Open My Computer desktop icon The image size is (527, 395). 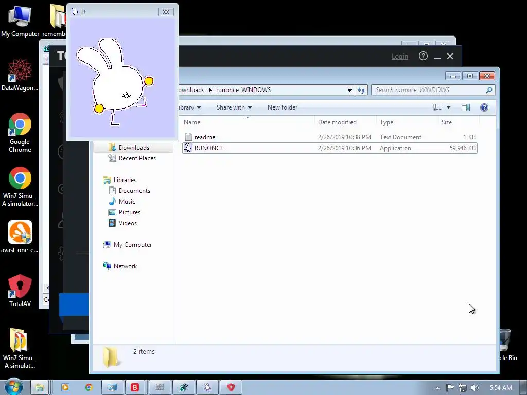click(x=20, y=21)
